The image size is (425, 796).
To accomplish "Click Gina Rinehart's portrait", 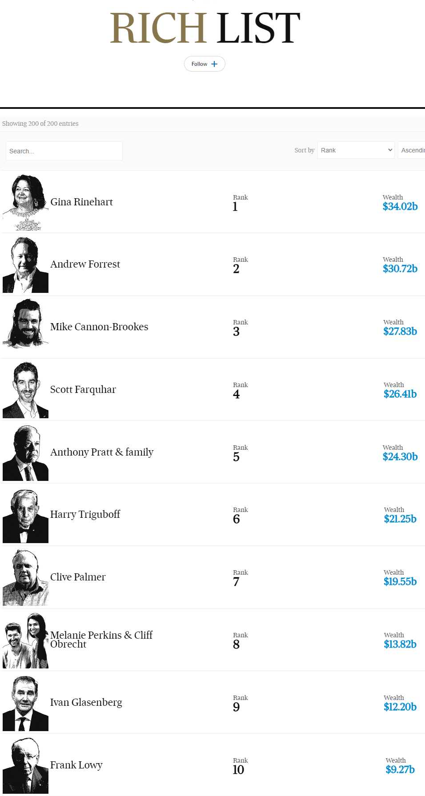I will (x=26, y=202).
